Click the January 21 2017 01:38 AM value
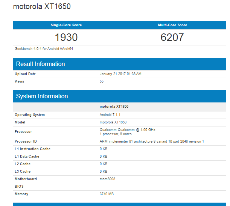The width and height of the screenshot is (230, 206). [x=120, y=74]
